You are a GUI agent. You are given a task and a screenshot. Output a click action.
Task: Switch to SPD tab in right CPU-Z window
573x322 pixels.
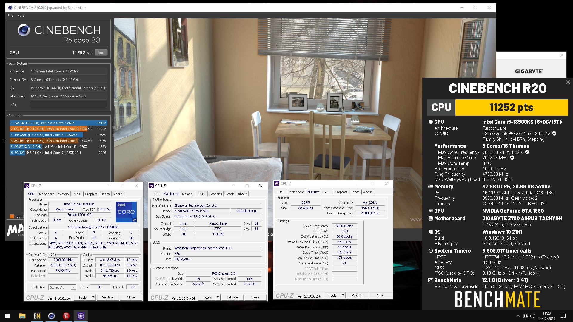(327, 192)
